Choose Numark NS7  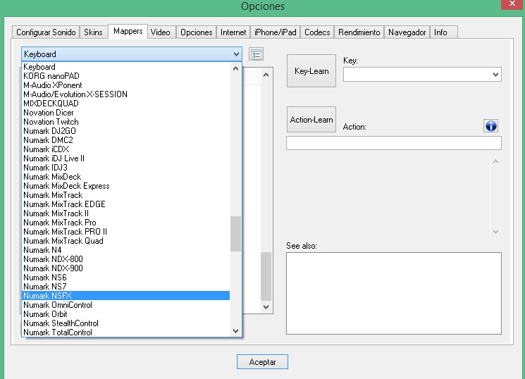tap(126, 287)
